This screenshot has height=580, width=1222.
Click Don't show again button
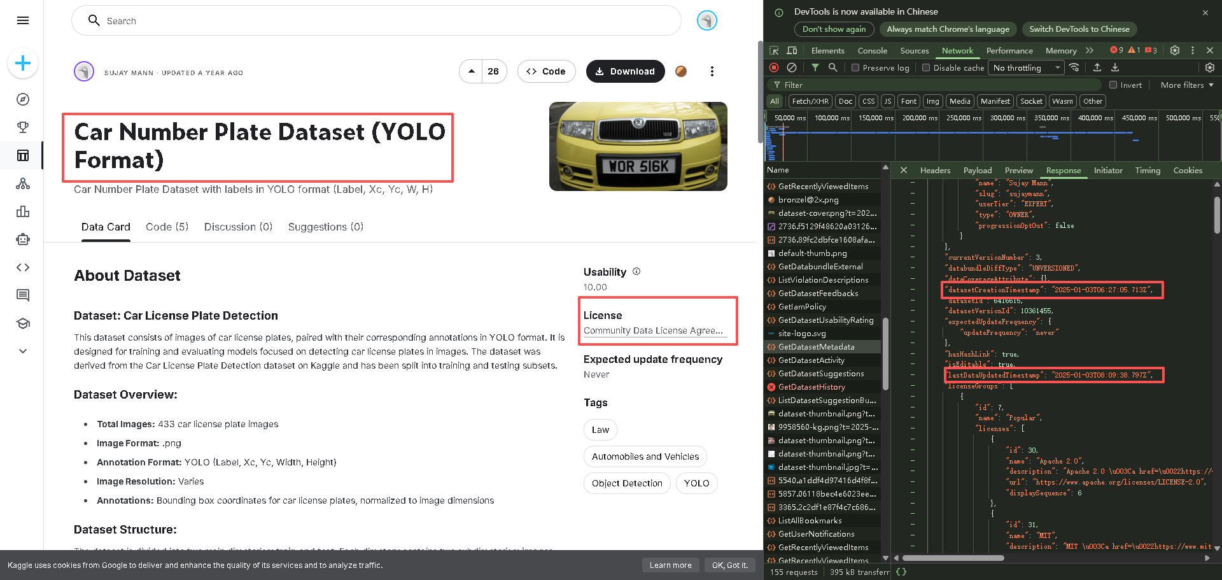click(834, 29)
